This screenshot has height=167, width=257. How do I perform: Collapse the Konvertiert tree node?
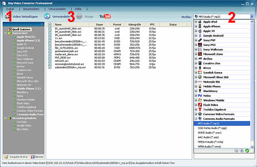5,33
